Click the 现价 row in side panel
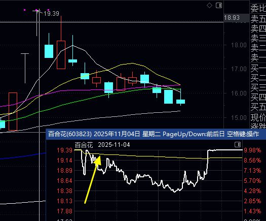 [x=258, y=117]
